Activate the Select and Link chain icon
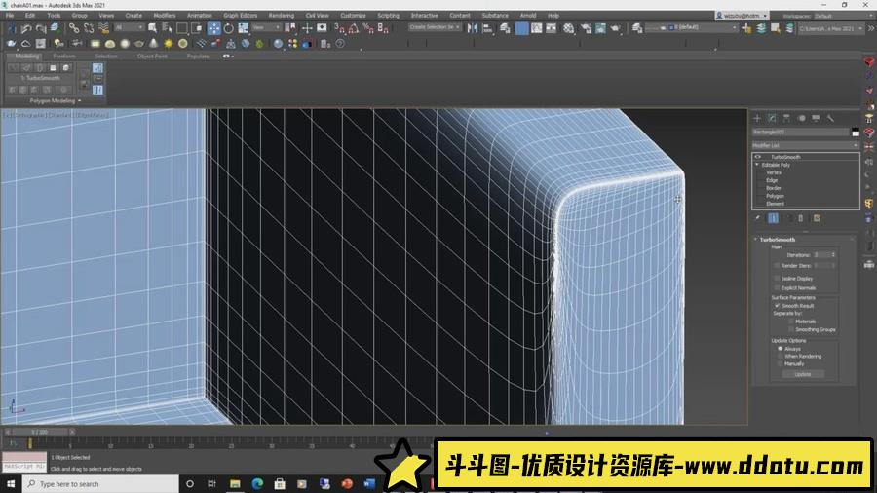 [x=74, y=28]
